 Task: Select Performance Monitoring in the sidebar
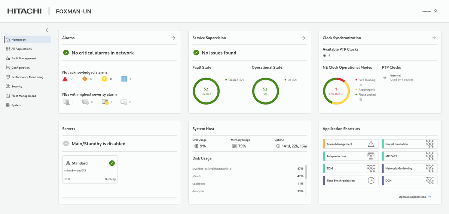click(27, 77)
